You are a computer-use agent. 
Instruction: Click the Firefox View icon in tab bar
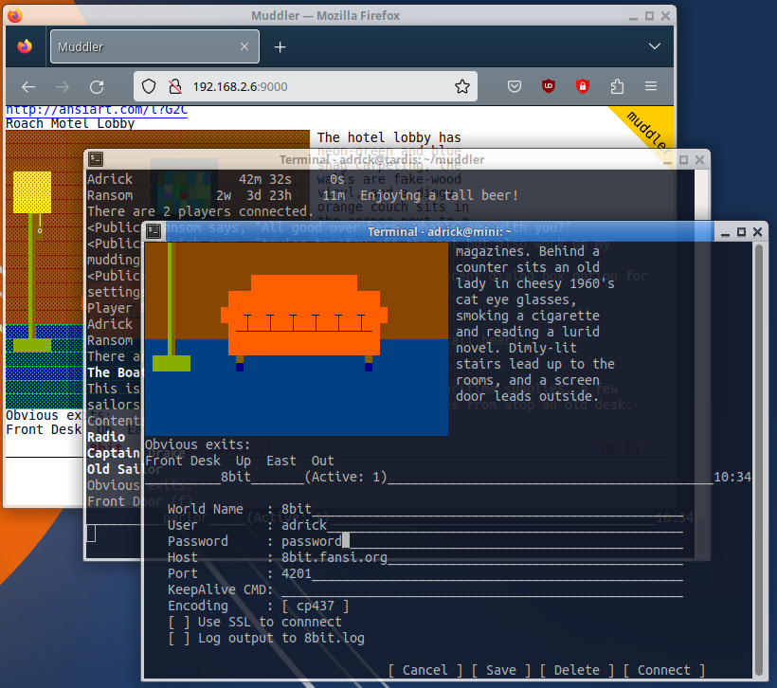pos(25,46)
